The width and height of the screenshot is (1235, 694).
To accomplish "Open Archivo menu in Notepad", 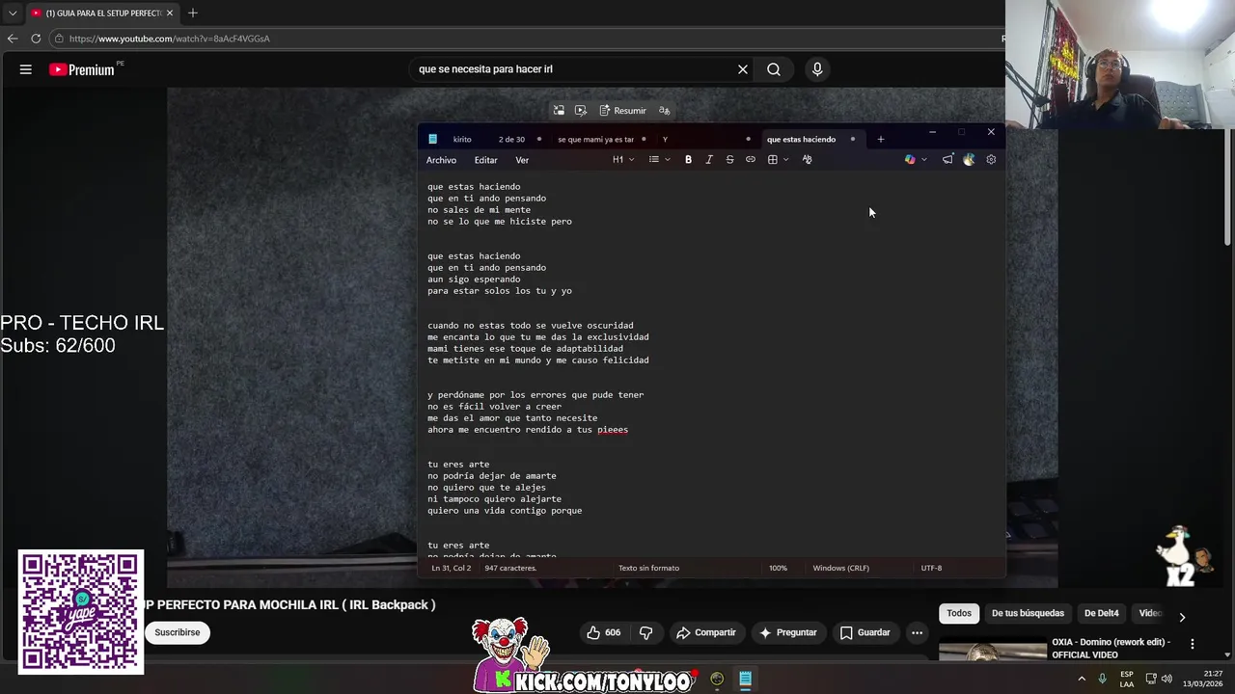I will 441,160.
